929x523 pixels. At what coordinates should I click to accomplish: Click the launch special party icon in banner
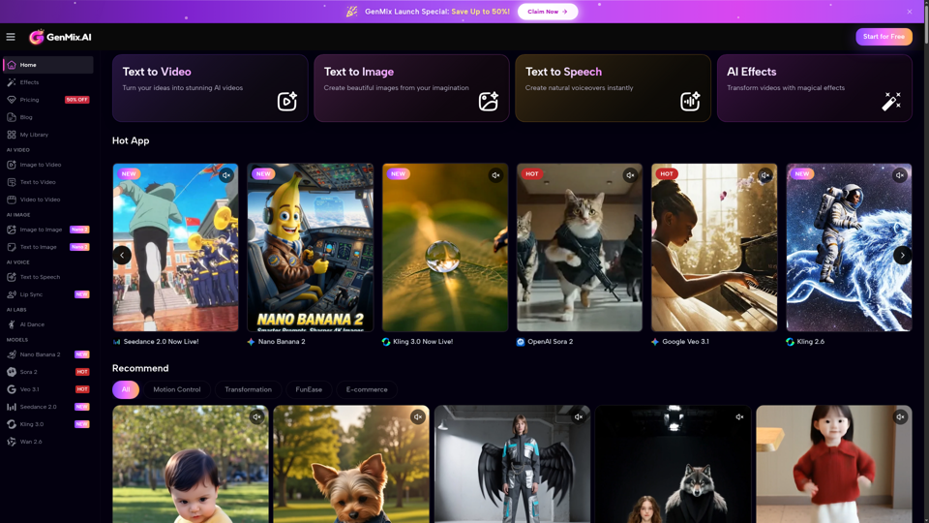352,12
